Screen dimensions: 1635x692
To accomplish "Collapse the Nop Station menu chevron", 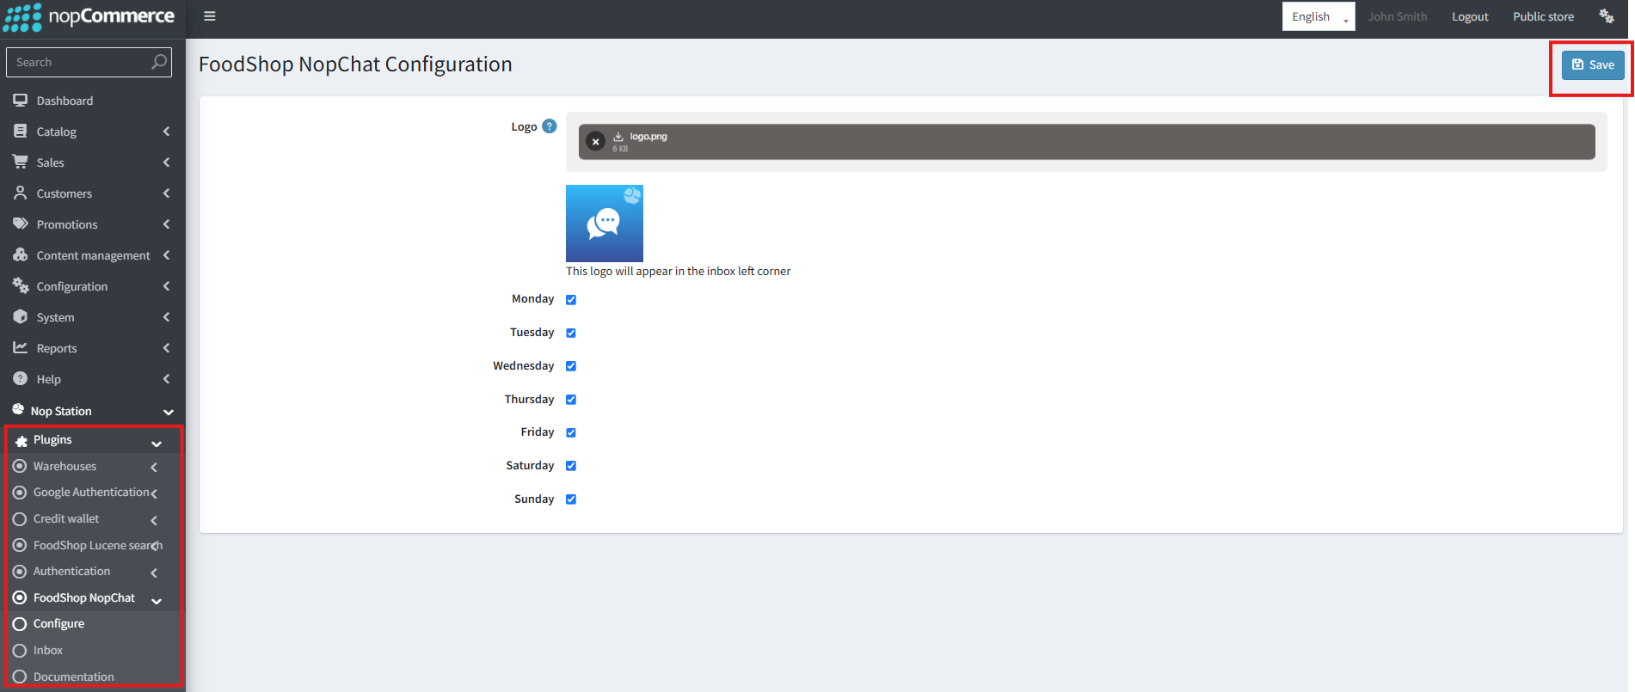I will click(x=169, y=412).
